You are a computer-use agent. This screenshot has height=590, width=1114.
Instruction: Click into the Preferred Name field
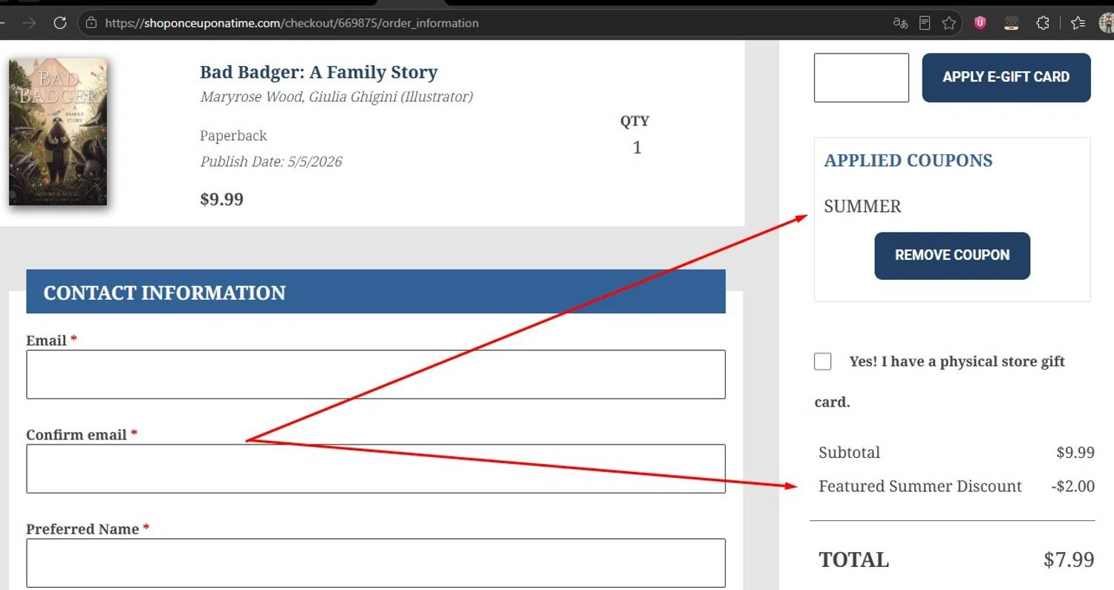376,563
